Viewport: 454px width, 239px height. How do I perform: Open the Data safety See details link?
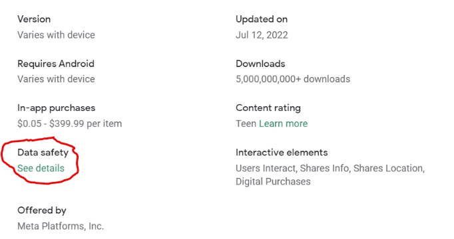(41, 168)
